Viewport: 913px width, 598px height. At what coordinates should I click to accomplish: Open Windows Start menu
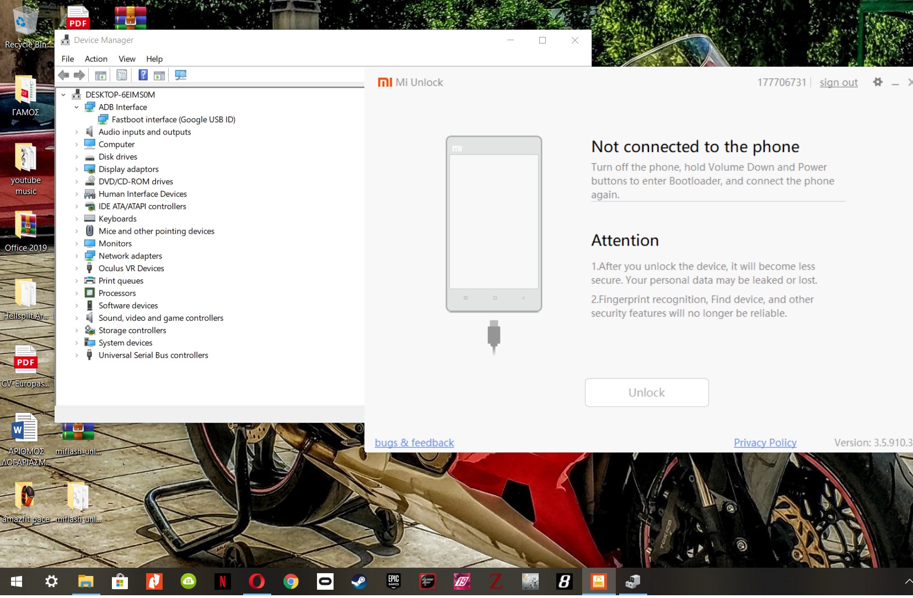(17, 581)
